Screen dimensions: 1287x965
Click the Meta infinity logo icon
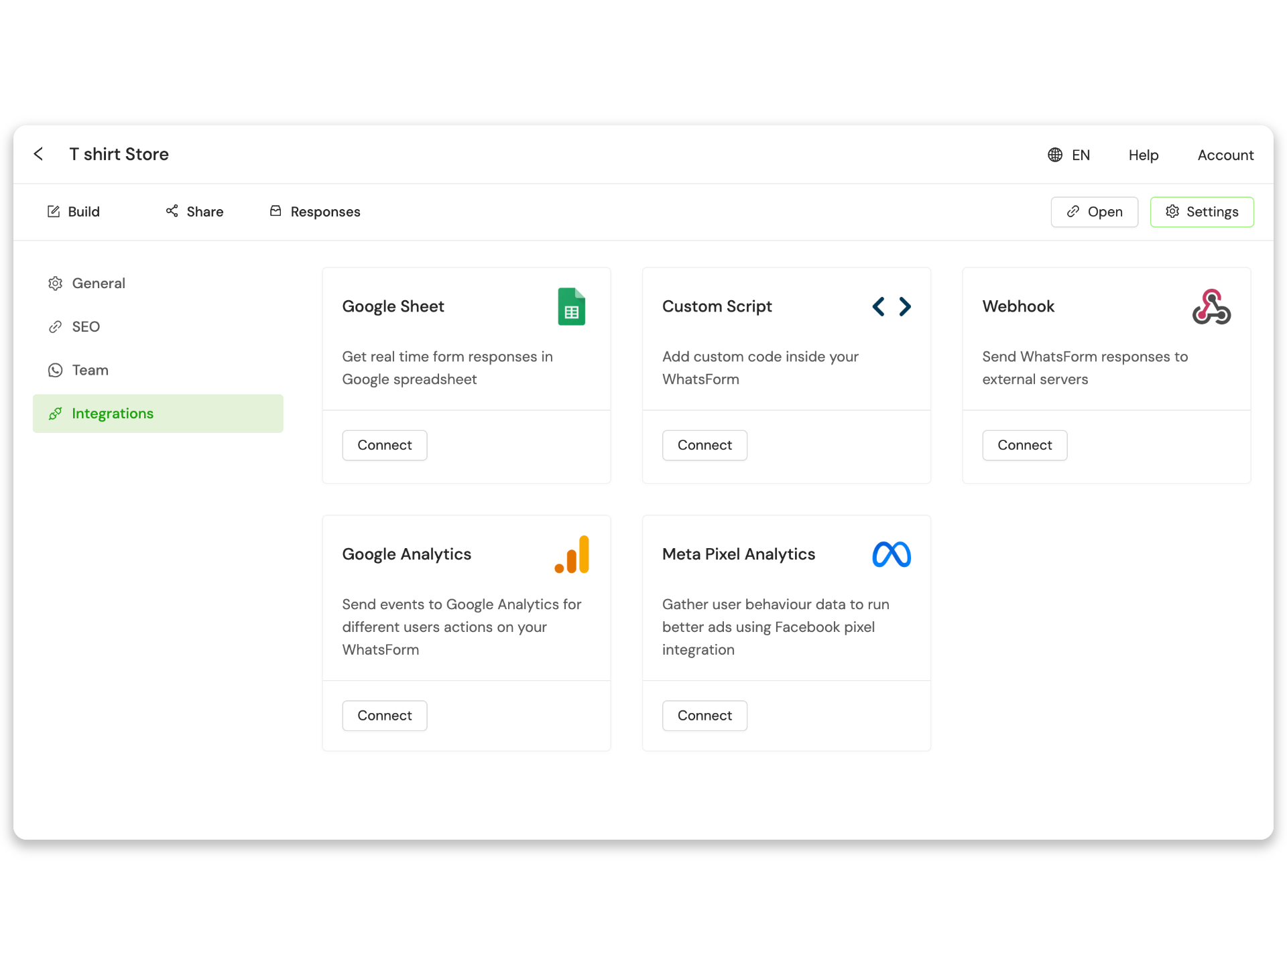click(891, 555)
